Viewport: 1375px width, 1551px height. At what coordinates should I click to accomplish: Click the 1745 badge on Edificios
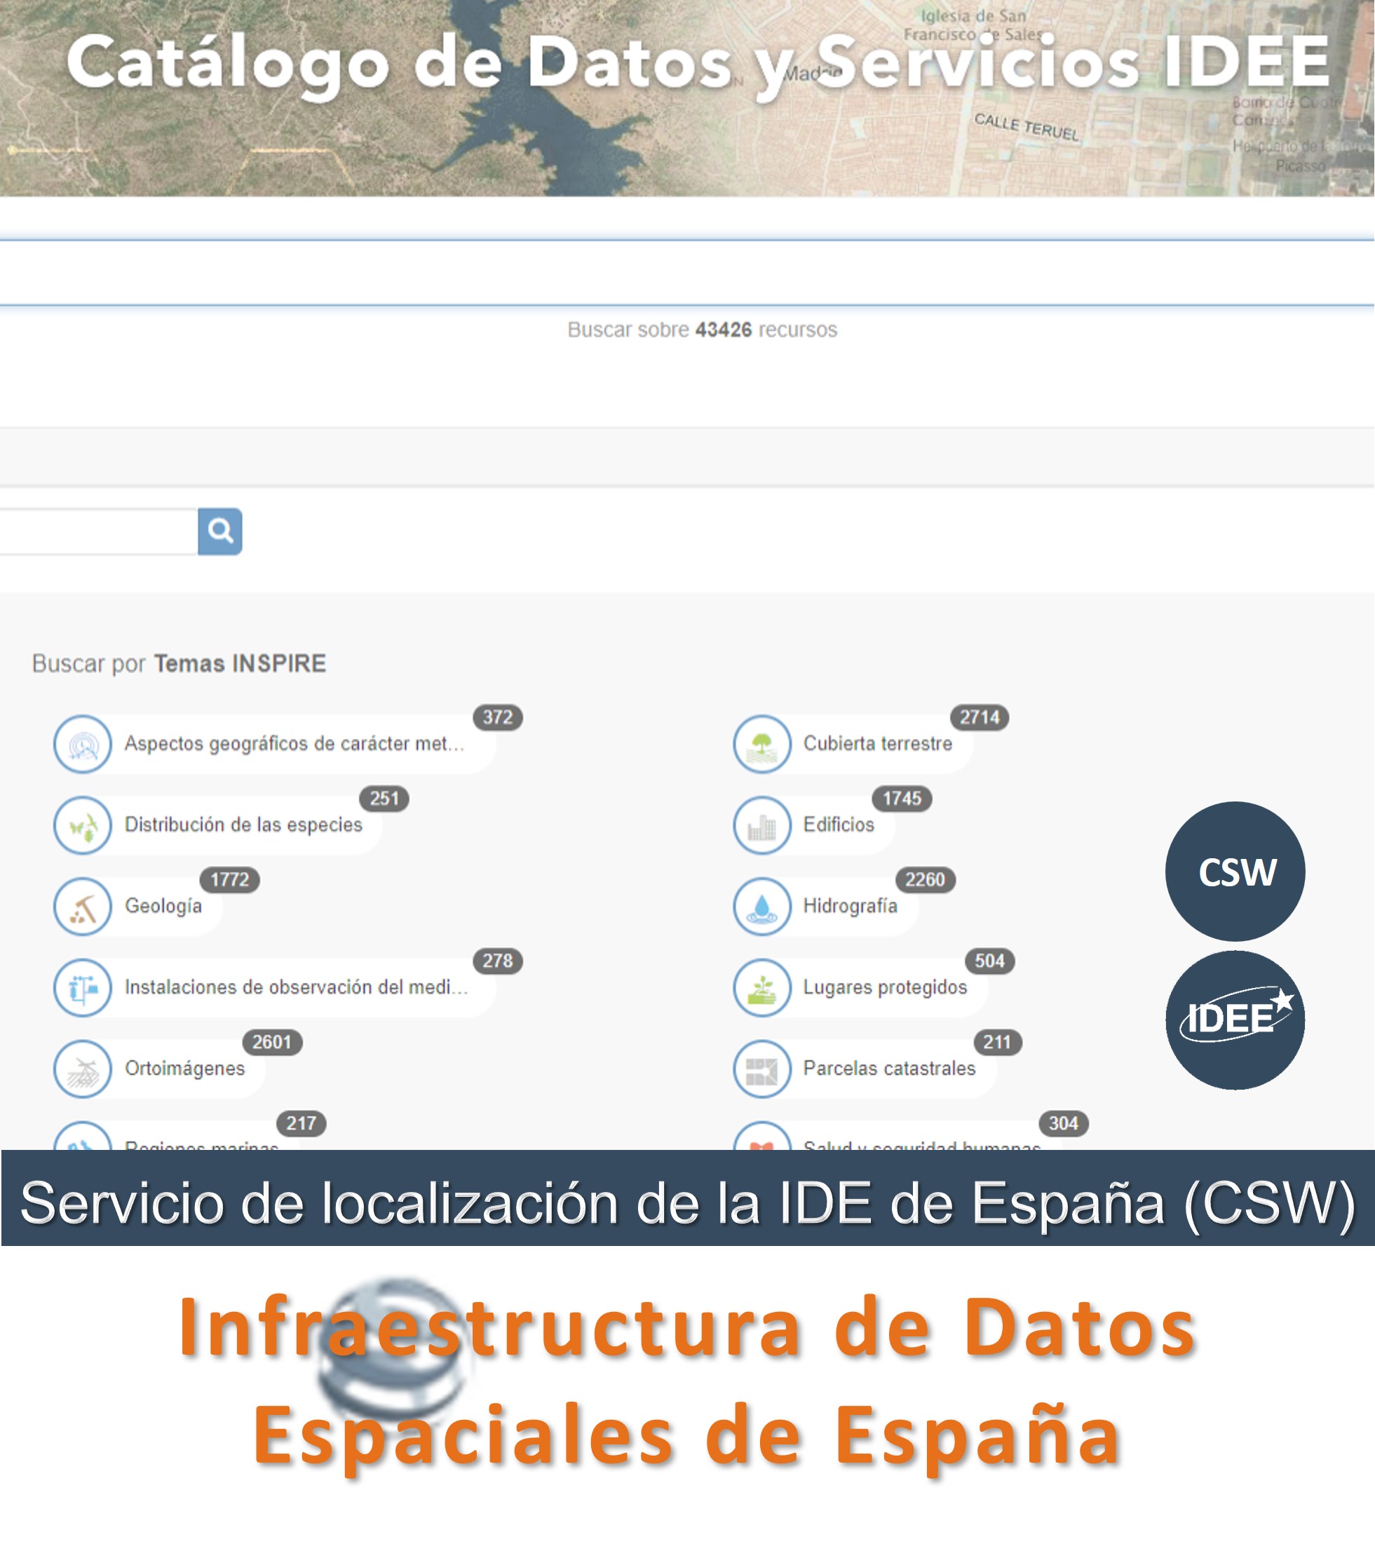click(902, 799)
